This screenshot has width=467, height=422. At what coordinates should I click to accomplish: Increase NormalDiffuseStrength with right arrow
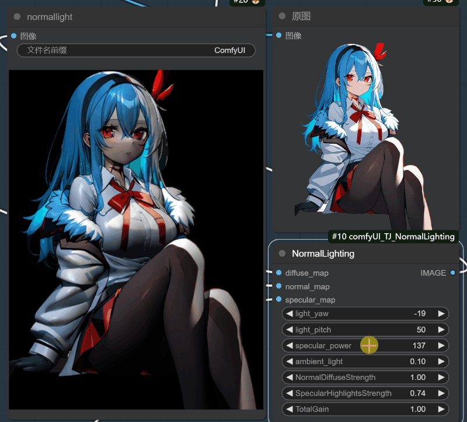[x=441, y=377]
